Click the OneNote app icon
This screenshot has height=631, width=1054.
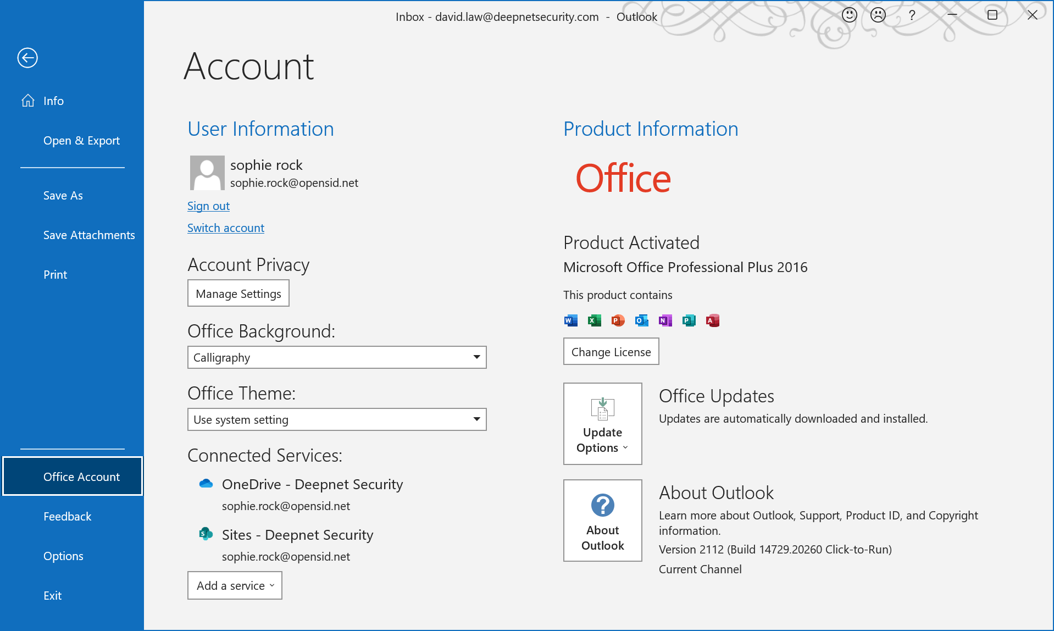click(665, 320)
